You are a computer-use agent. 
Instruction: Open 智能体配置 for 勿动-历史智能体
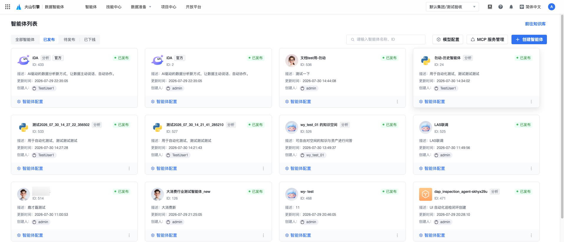[x=432, y=102]
